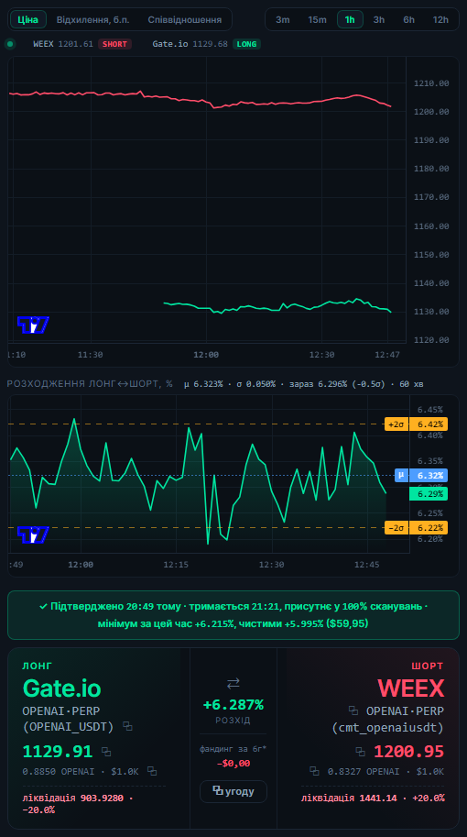The height and width of the screenshot is (837, 467).
Task: Click the 'РОЗХОДЖЕННЯ ЛОНГ↔ШОРТ, %' heading
Action: pyautogui.click(x=90, y=384)
